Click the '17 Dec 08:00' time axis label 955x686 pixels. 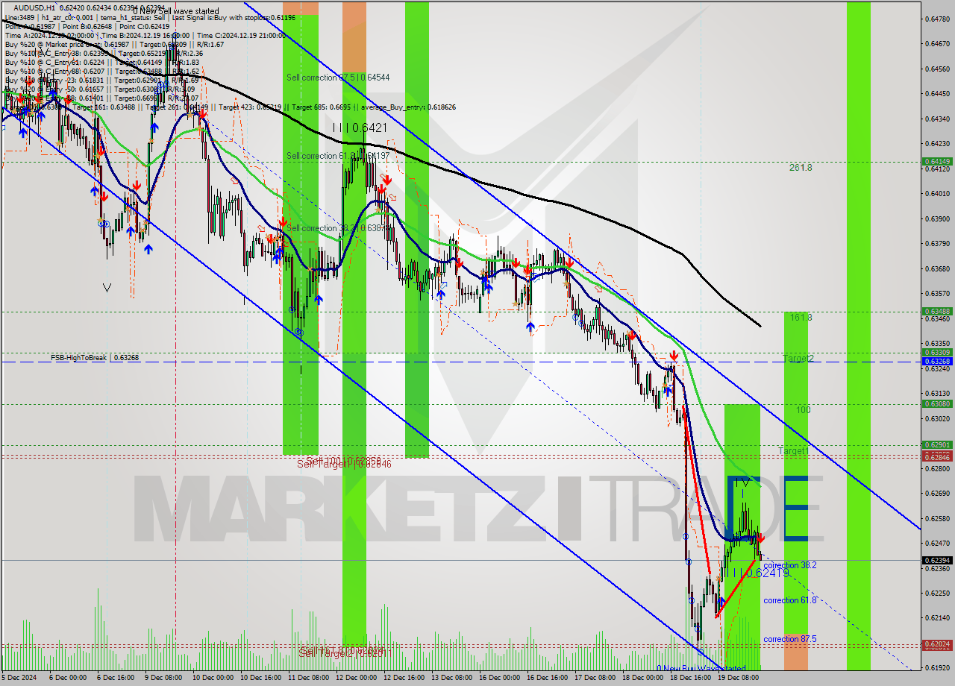coord(595,678)
